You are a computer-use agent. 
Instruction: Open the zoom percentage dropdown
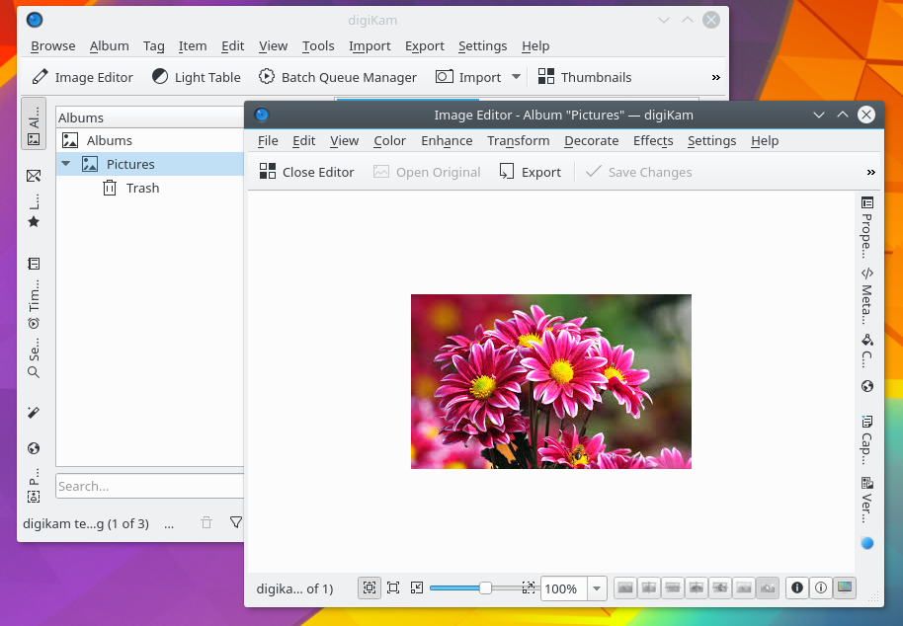(x=597, y=588)
